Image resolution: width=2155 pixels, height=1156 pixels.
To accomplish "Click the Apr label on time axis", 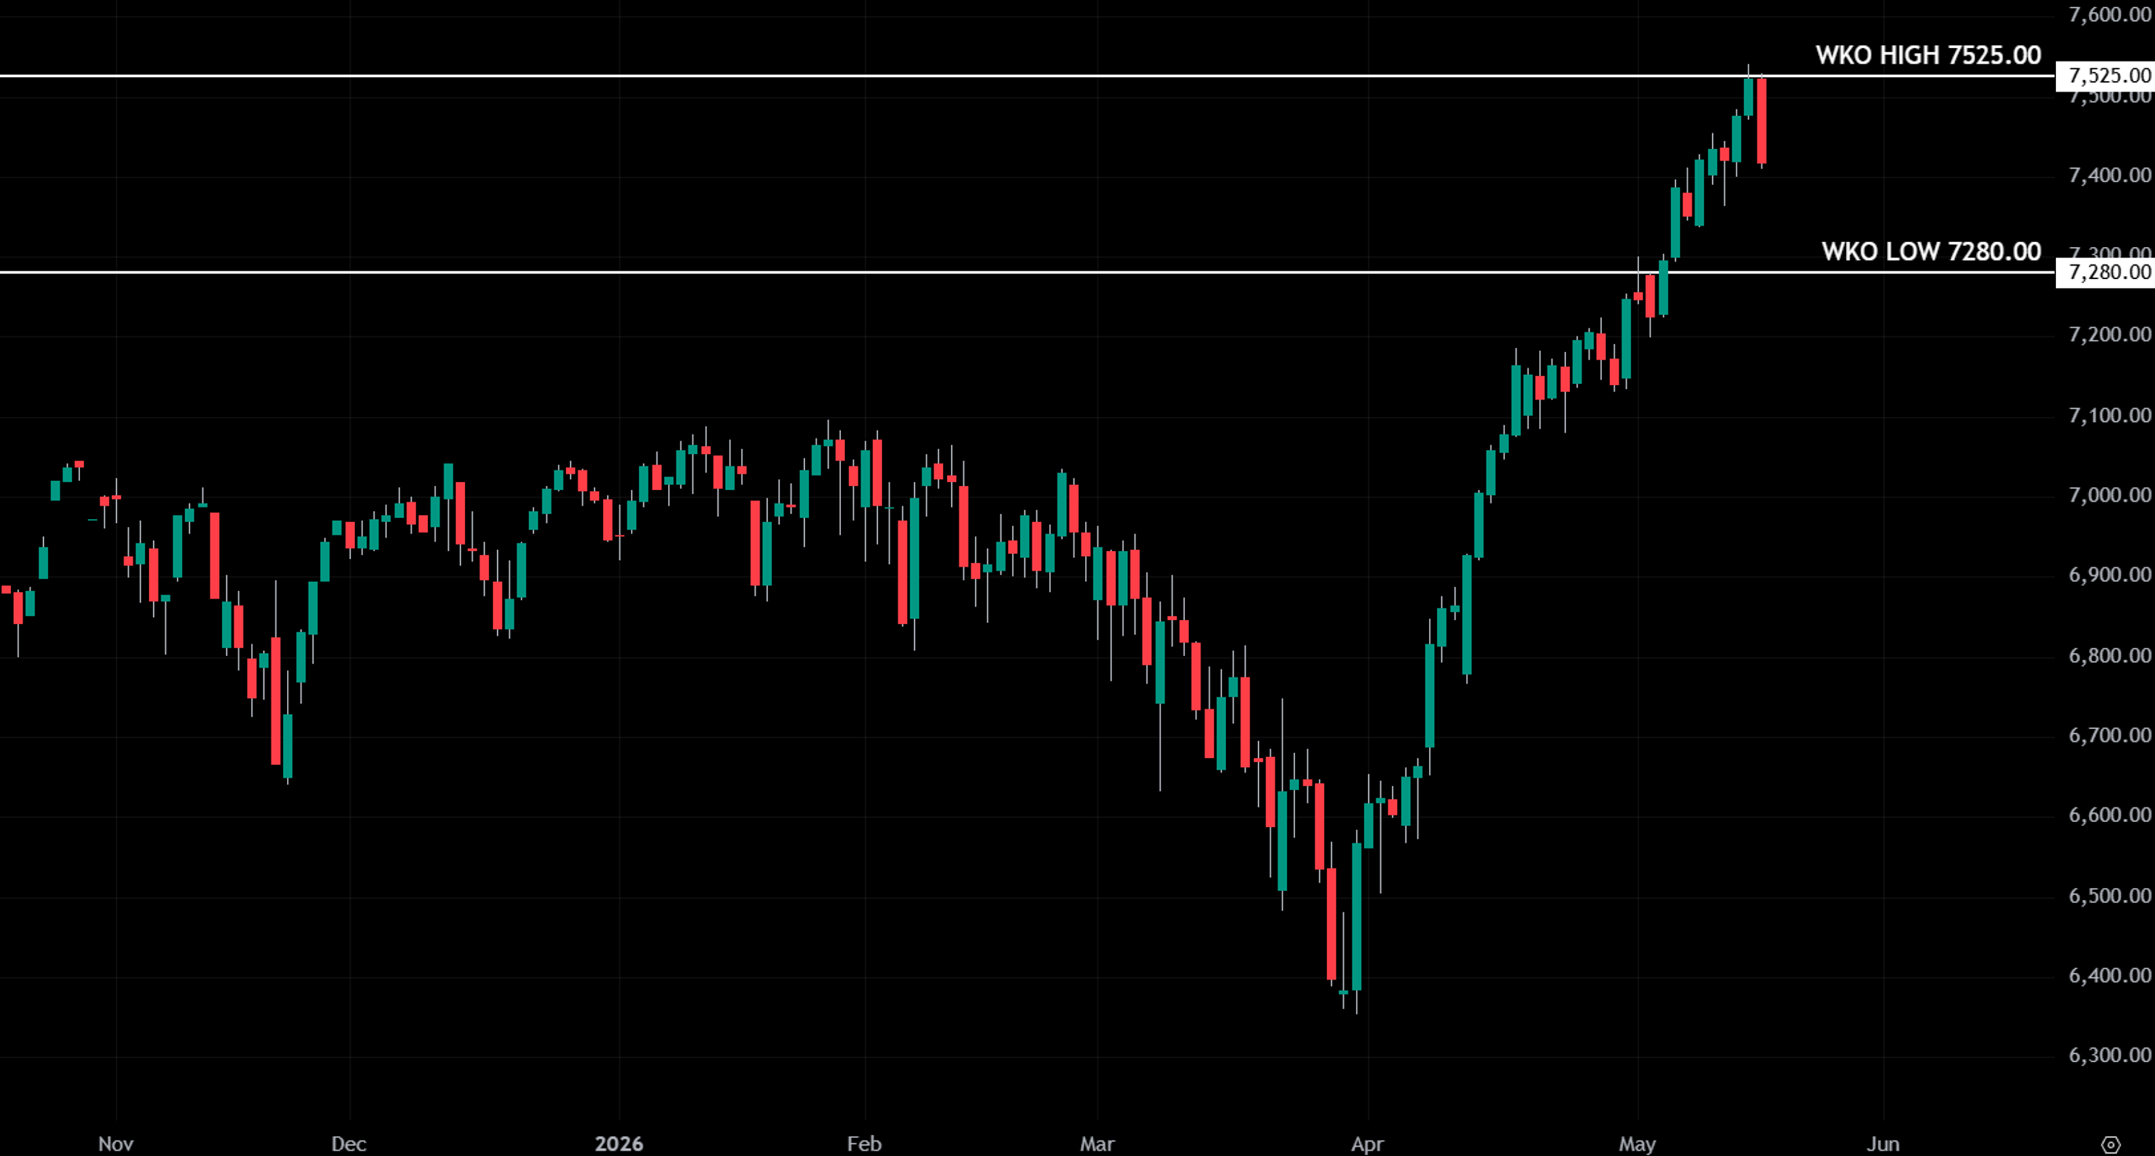I will coord(1368,1144).
